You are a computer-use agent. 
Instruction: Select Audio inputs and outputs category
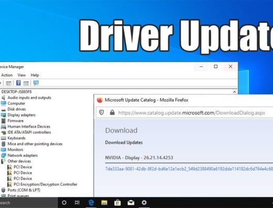coord(29,97)
